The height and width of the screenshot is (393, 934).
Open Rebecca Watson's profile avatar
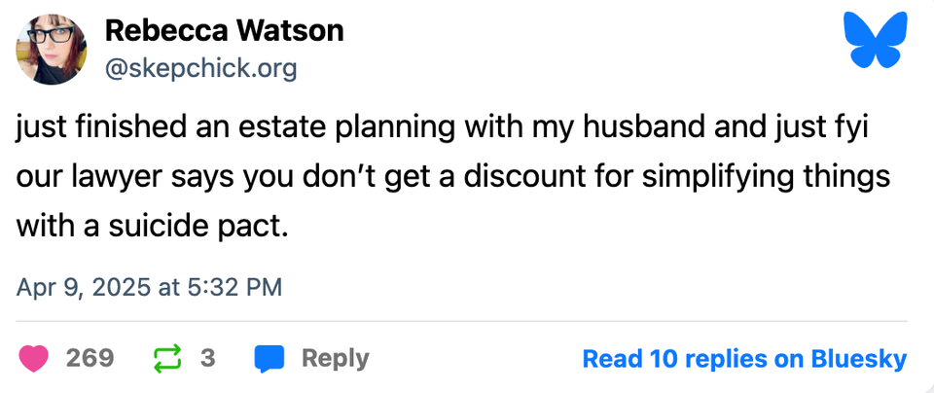tap(53, 50)
